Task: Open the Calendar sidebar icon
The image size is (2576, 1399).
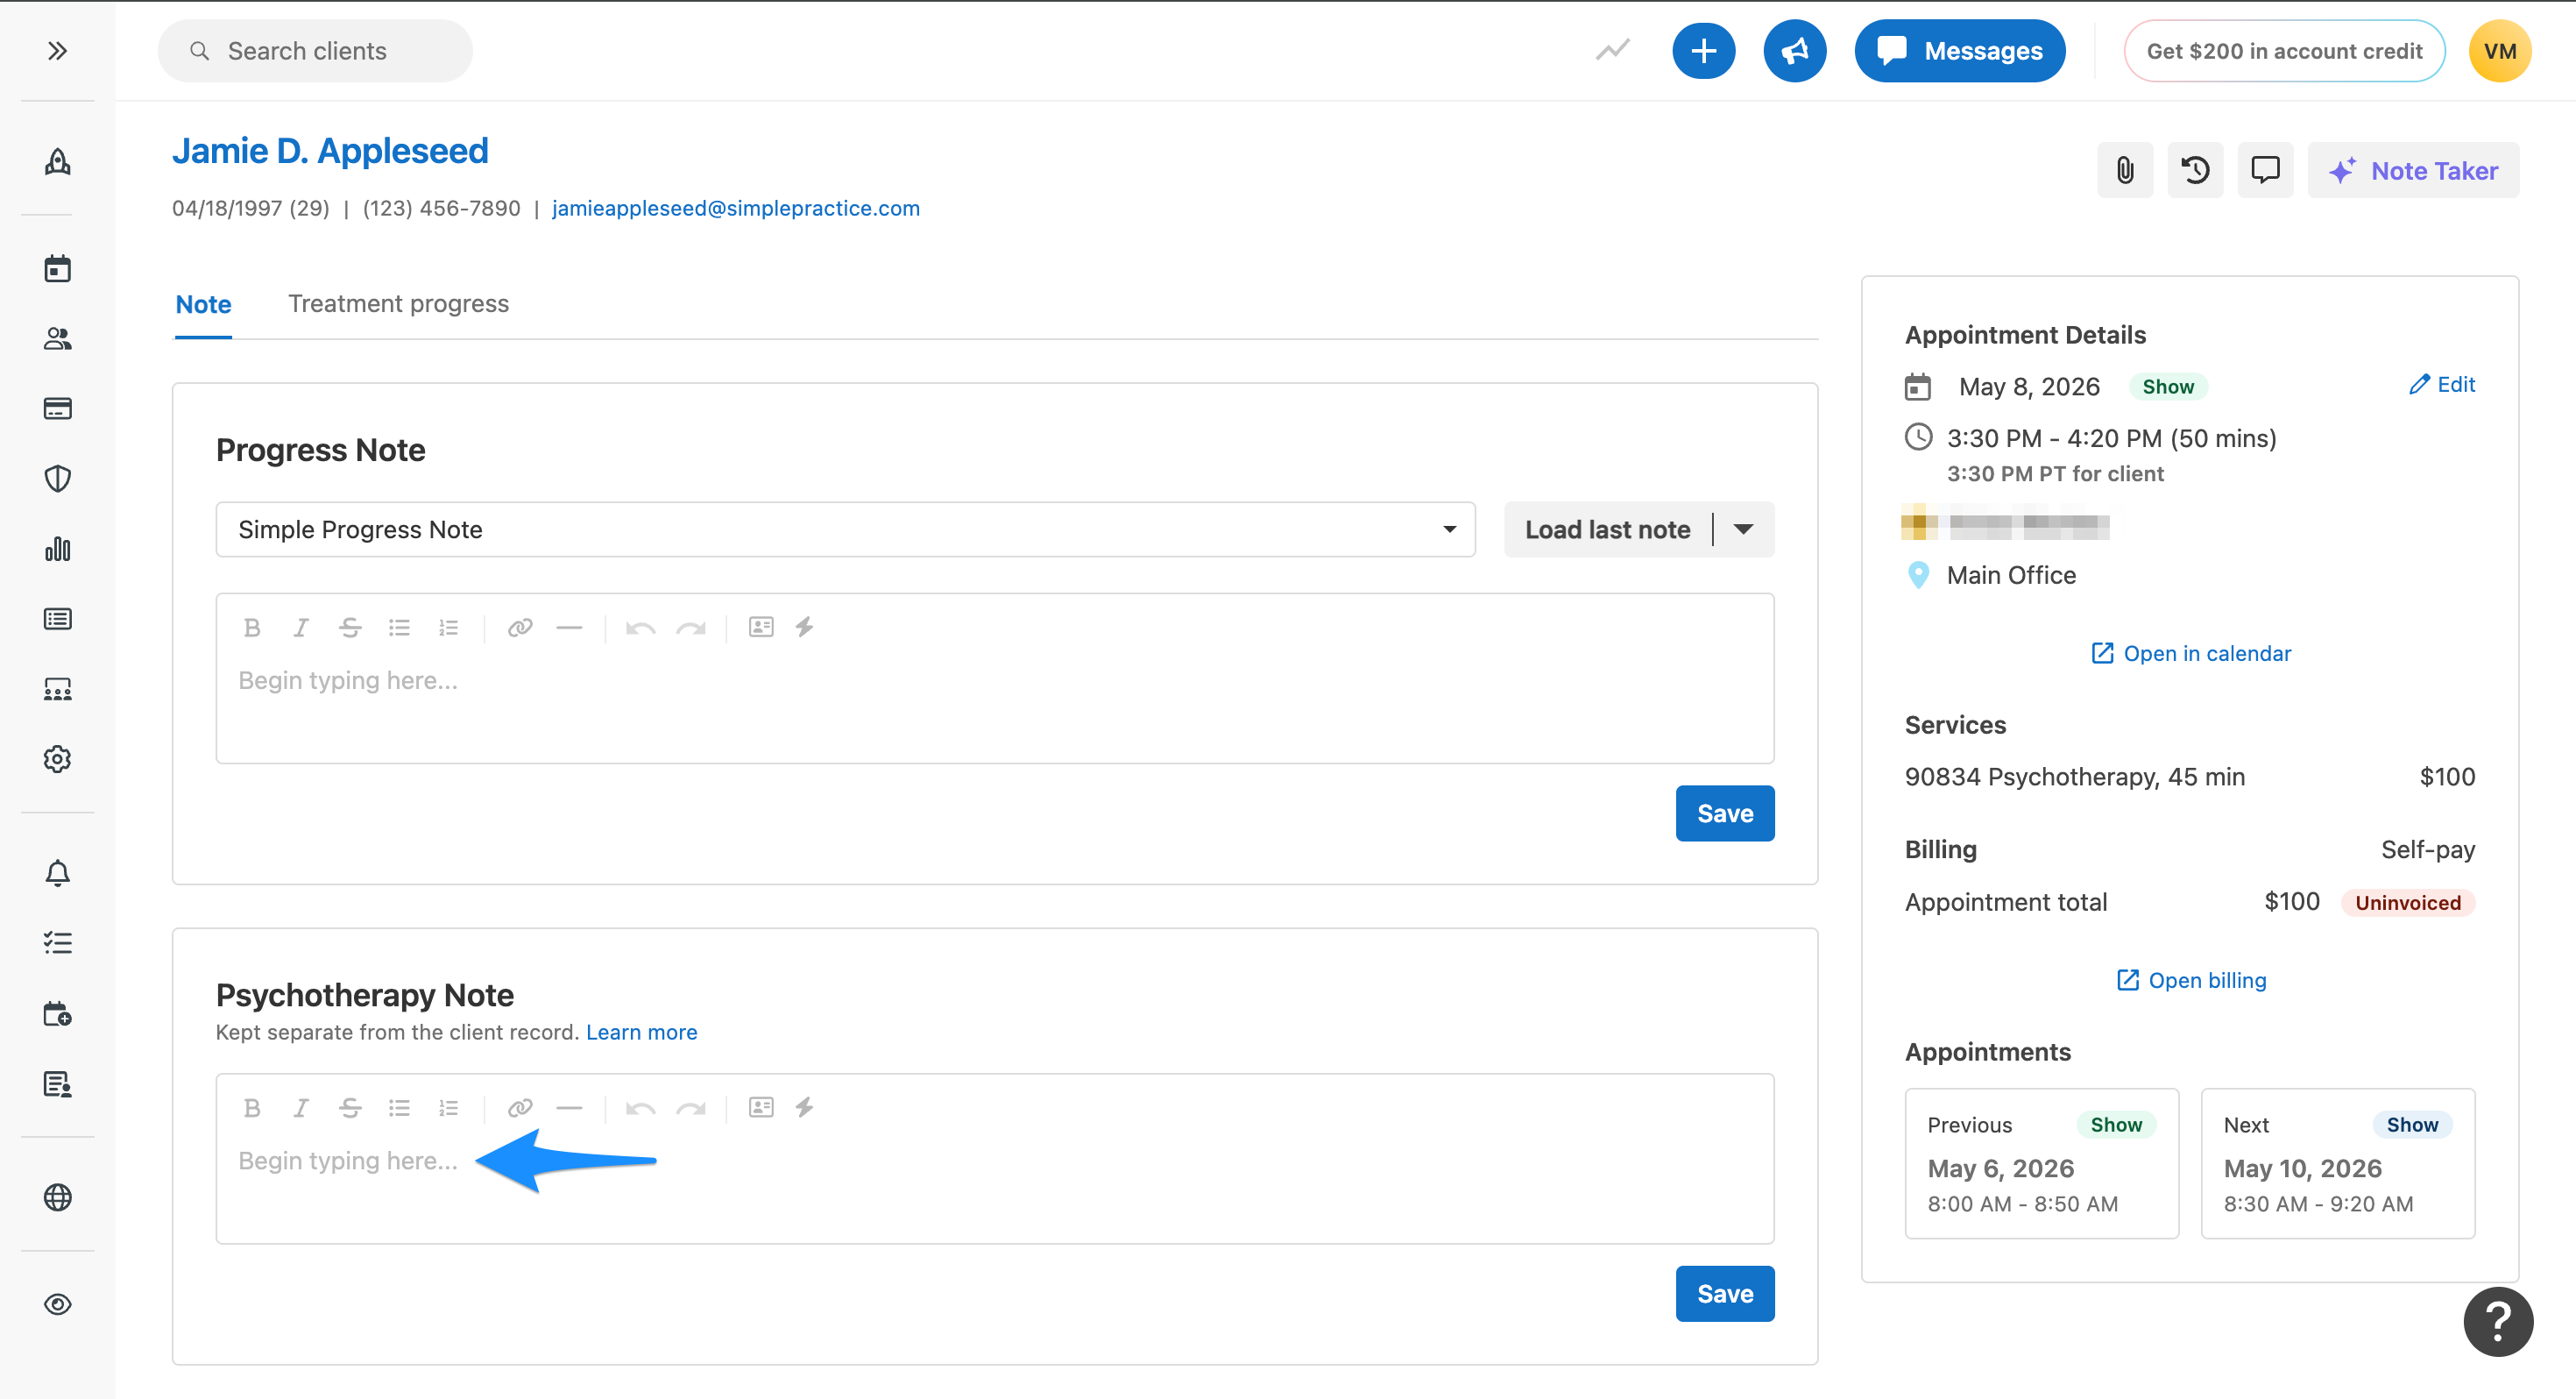Action: (57, 268)
